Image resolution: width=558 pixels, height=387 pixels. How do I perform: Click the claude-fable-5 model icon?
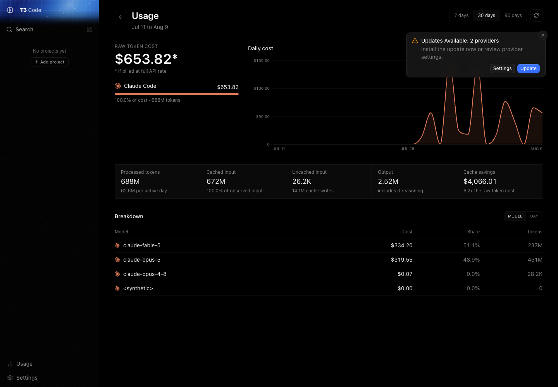pyautogui.click(x=117, y=245)
